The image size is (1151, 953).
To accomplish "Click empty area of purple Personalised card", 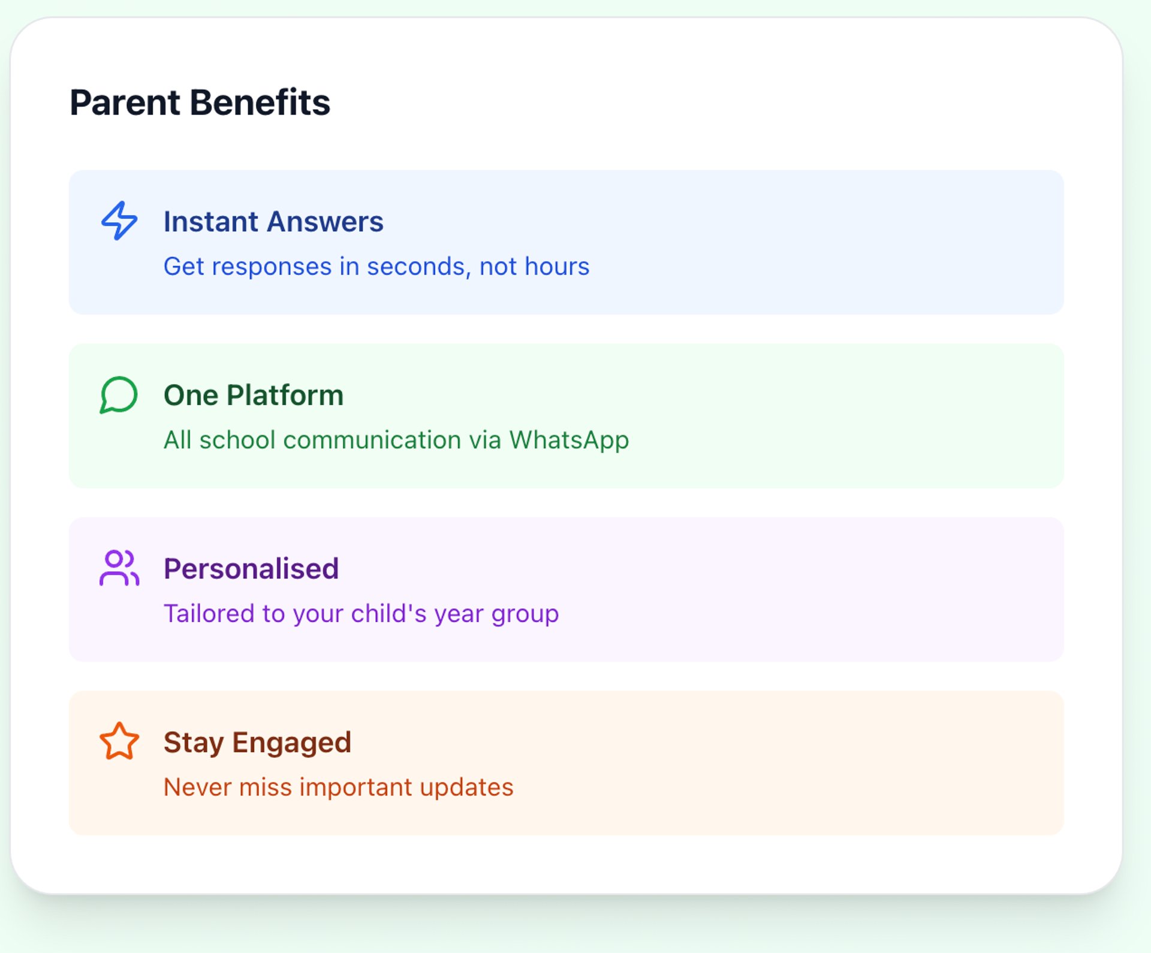I will (809, 589).
